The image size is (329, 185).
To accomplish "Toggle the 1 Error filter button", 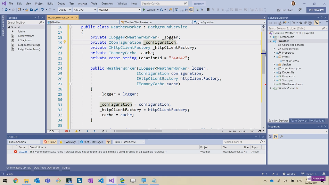I will coord(50,142).
